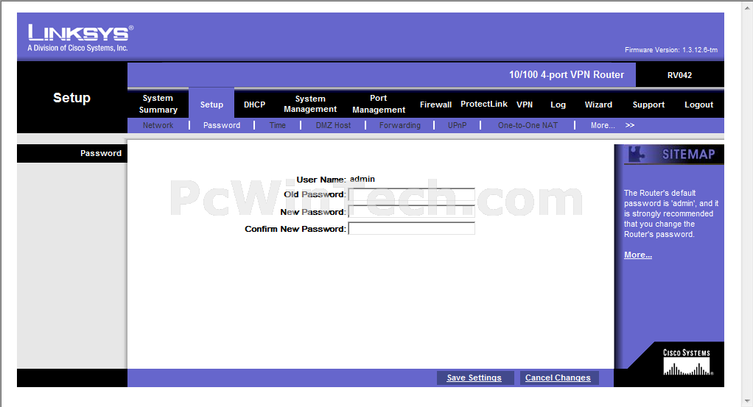
Task: Open the Time submenu
Action: (x=278, y=125)
